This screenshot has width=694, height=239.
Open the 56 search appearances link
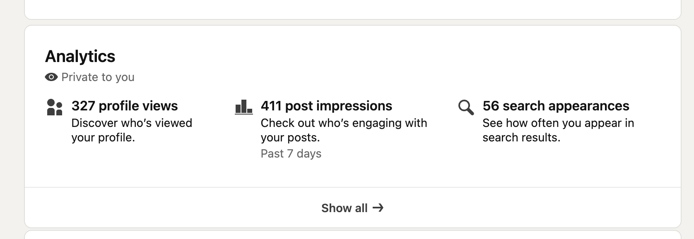click(556, 106)
